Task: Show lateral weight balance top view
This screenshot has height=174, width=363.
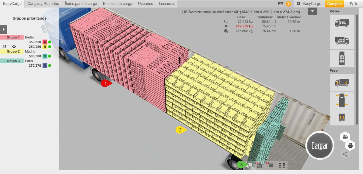Action: point(342,100)
